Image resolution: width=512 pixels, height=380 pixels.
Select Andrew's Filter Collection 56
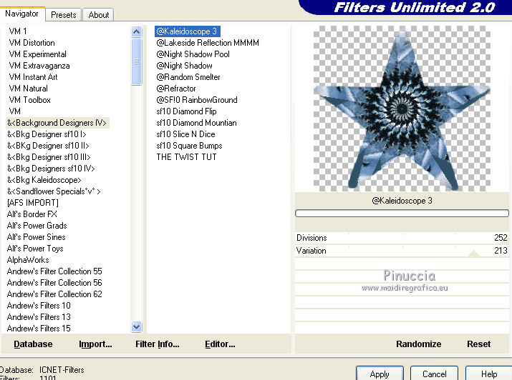click(54, 282)
